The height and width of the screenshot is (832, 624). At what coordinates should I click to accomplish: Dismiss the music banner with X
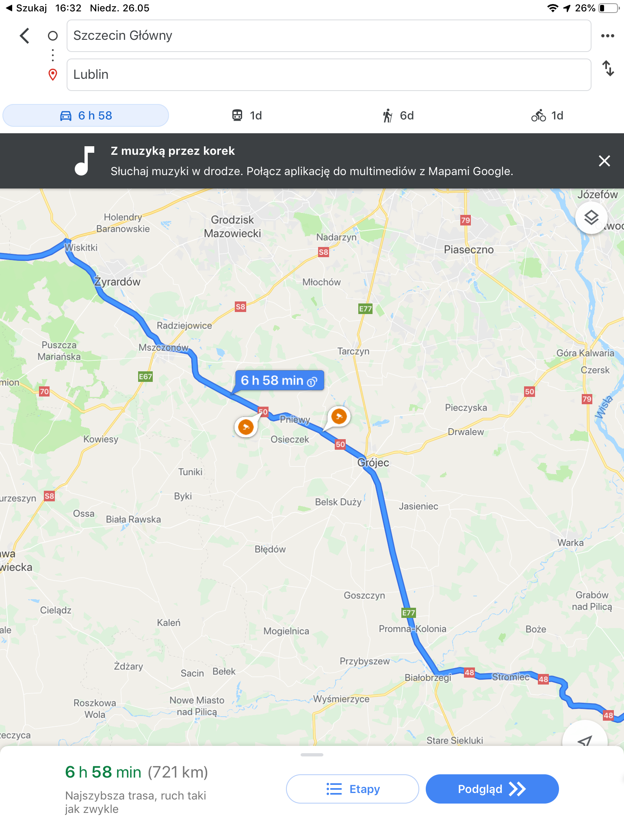pos(604,161)
